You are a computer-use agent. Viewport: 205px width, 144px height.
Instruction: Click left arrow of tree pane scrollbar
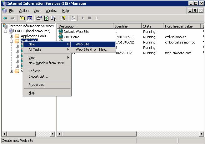point(4,134)
